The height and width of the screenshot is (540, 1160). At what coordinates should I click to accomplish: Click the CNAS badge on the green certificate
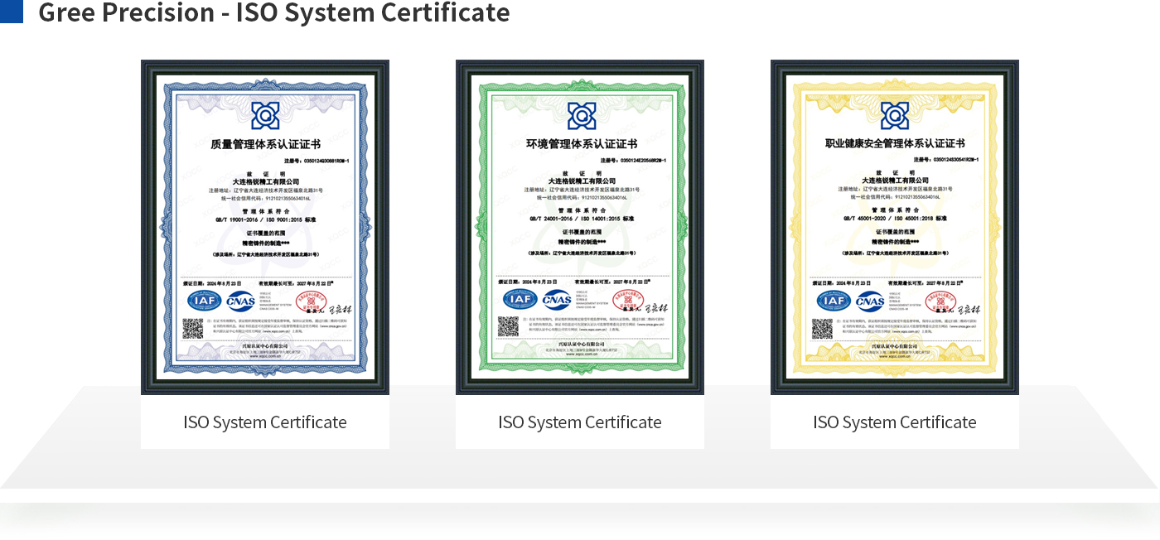click(557, 300)
